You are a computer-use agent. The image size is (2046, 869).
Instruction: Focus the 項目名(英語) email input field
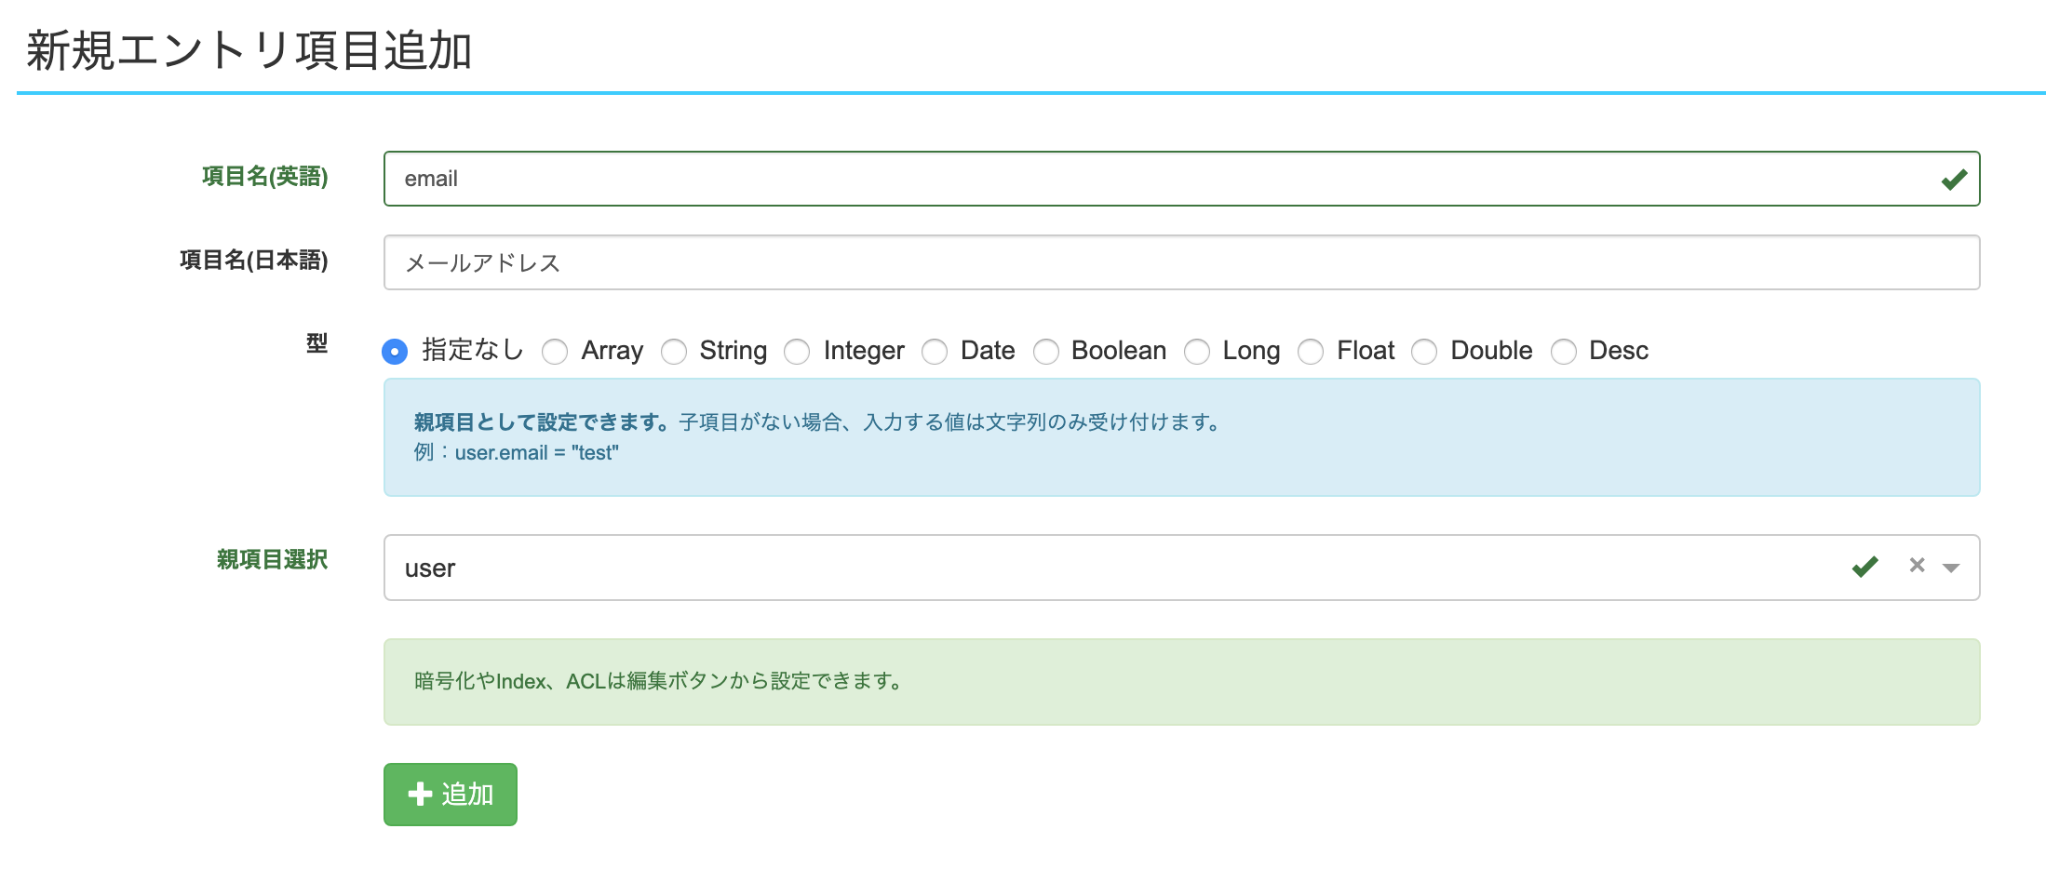tap(1181, 179)
